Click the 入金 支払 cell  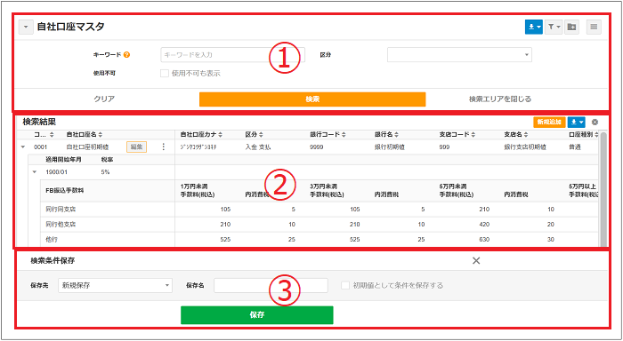coord(258,147)
